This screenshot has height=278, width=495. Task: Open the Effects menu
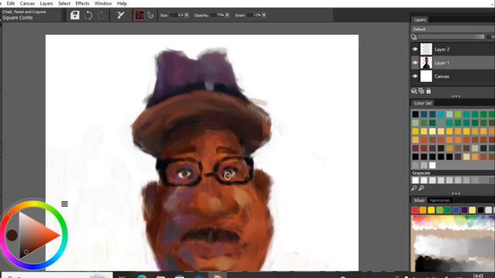tap(83, 3)
